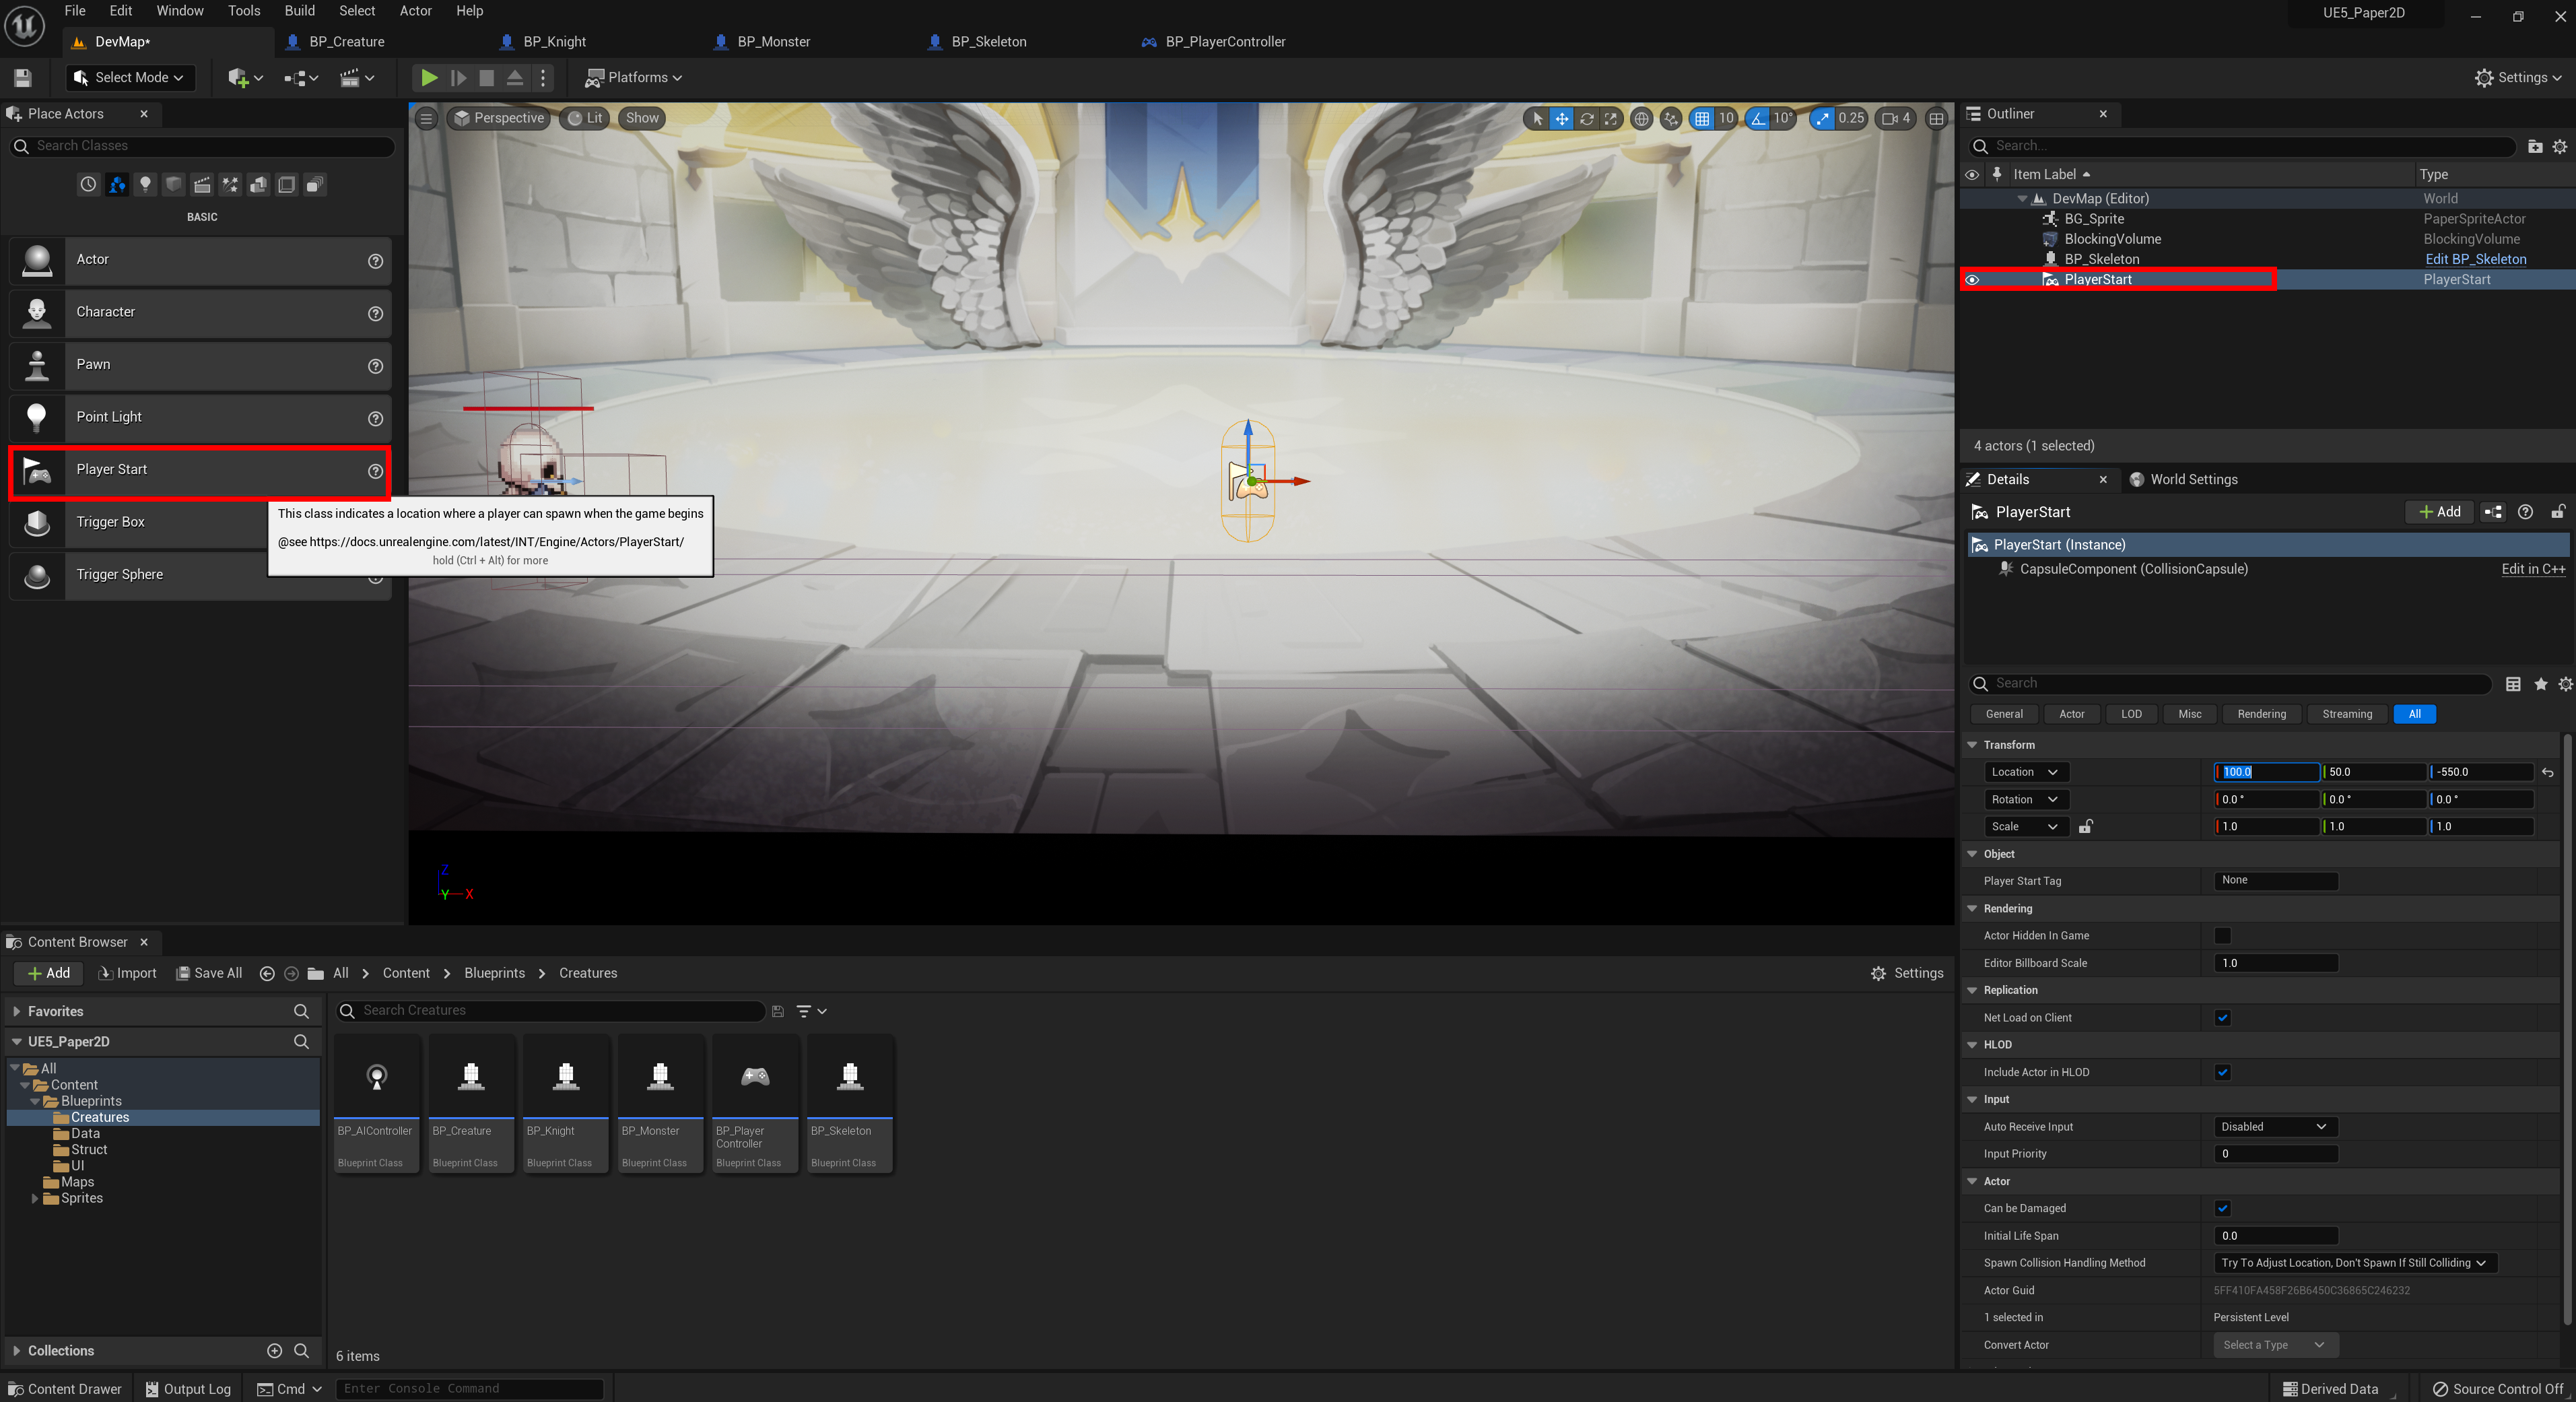The height and width of the screenshot is (1402, 2576).
Task: Start Play in Editor button
Action: click(428, 77)
